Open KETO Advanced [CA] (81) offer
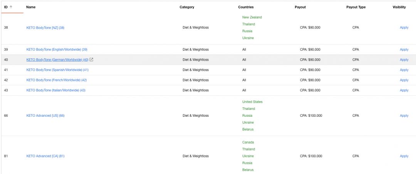 point(45,156)
